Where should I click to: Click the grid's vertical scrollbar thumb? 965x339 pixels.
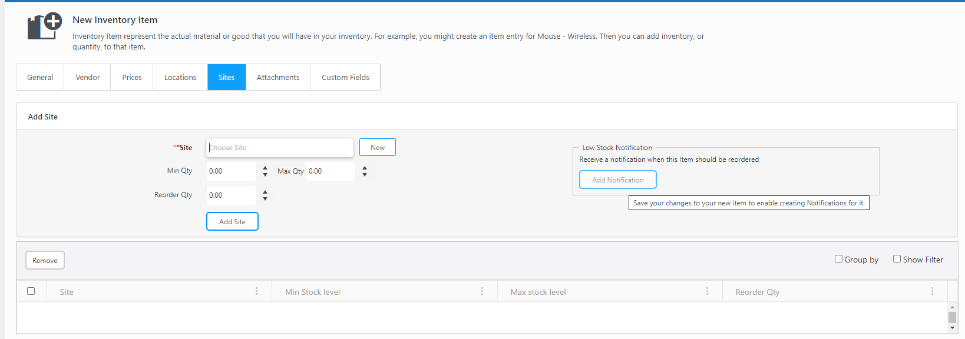(952, 318)
